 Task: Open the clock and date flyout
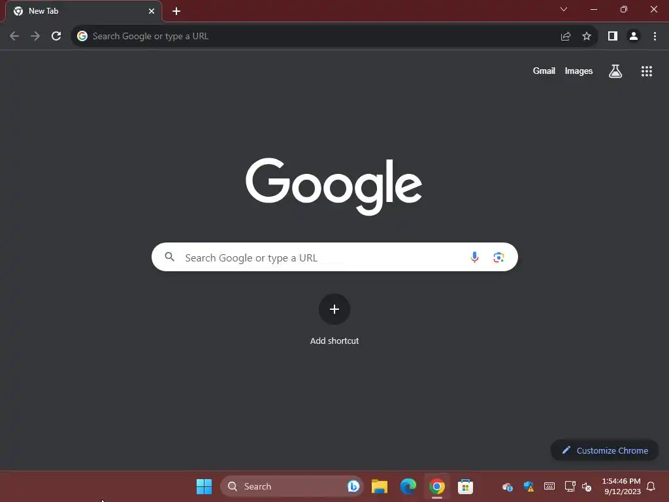click(x=621, y=486)
